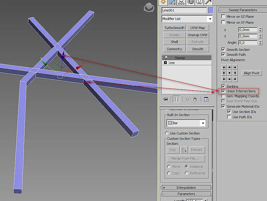This screenshot has height=201, width=267.
Task: Apply the TurboSmooth modifier button
Action: tap(174, 28)
